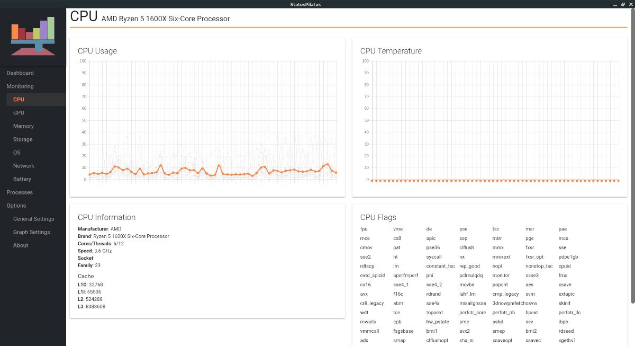Close the StatusPilatus window

tap(630, 4)
